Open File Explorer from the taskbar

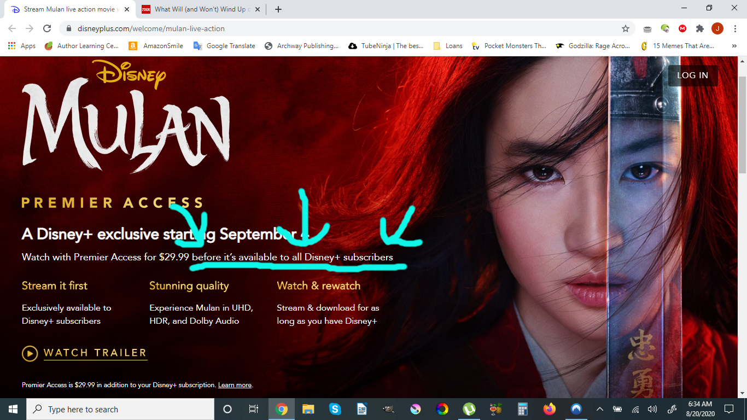[308, 409]
